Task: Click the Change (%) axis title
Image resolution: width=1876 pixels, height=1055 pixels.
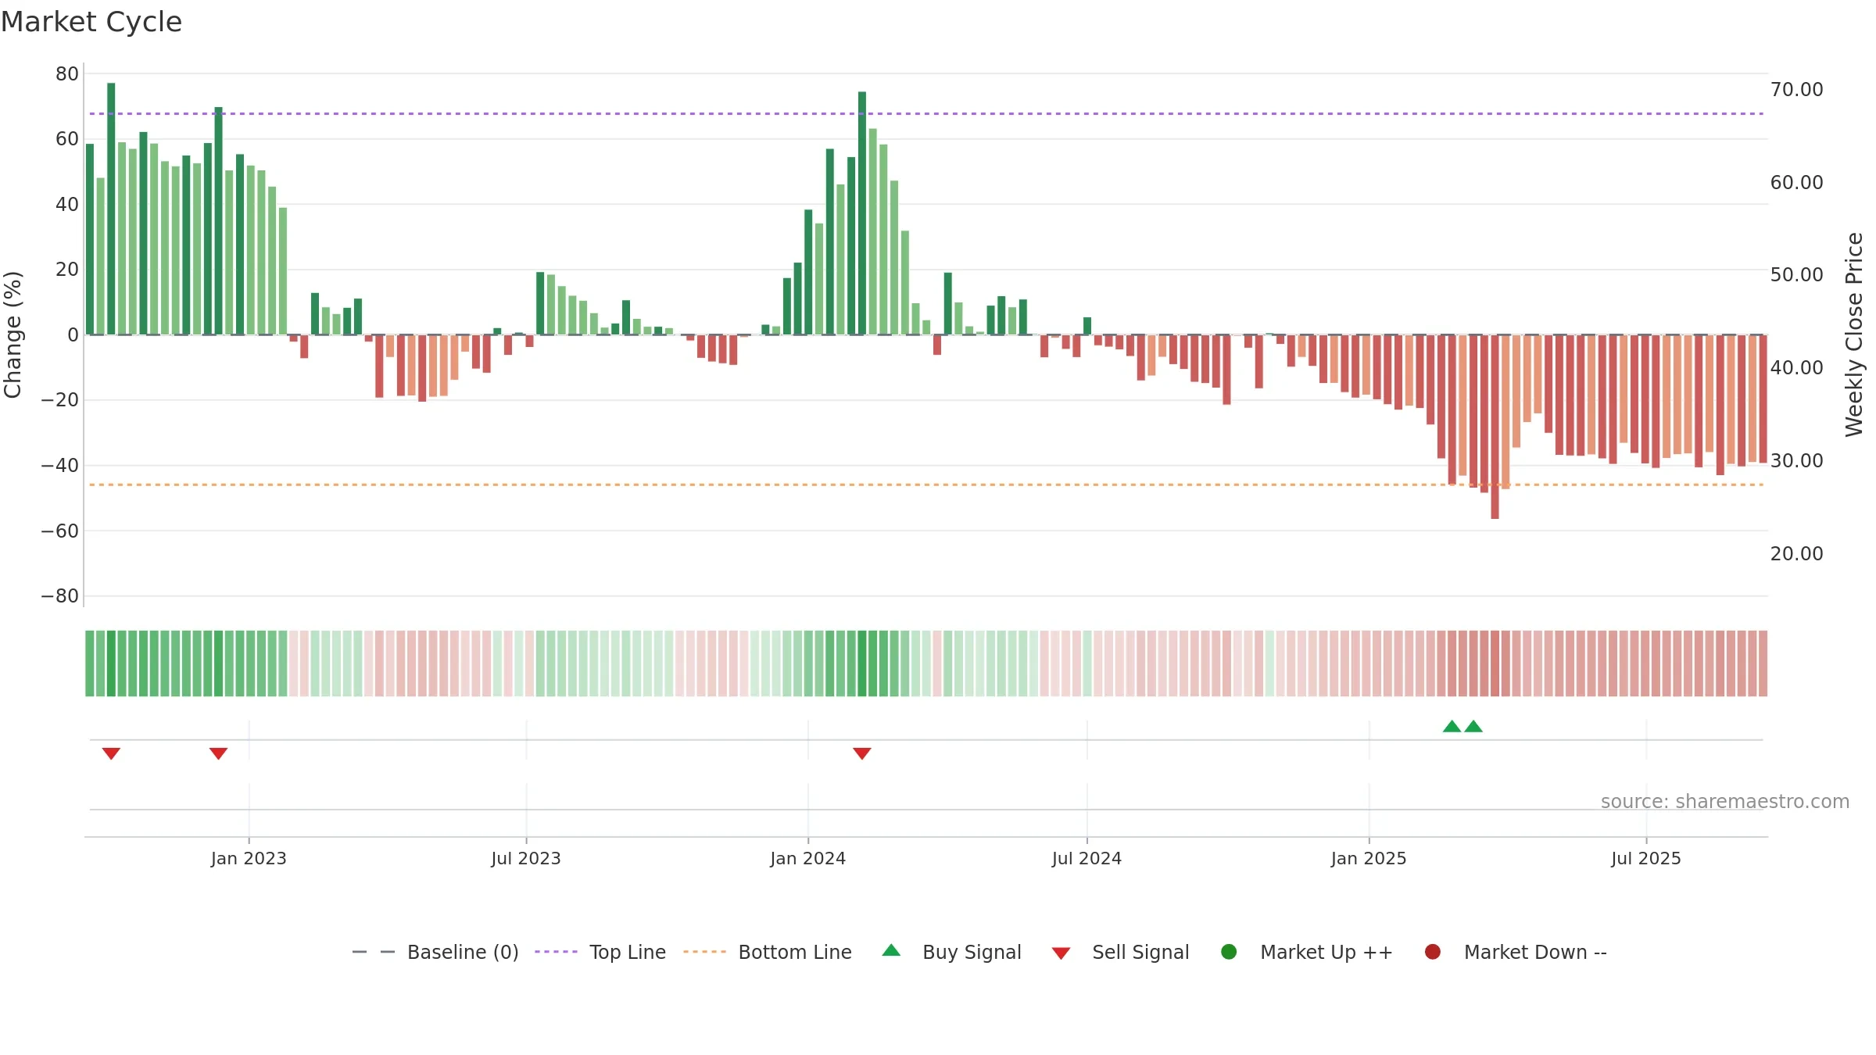Action: 13,334
